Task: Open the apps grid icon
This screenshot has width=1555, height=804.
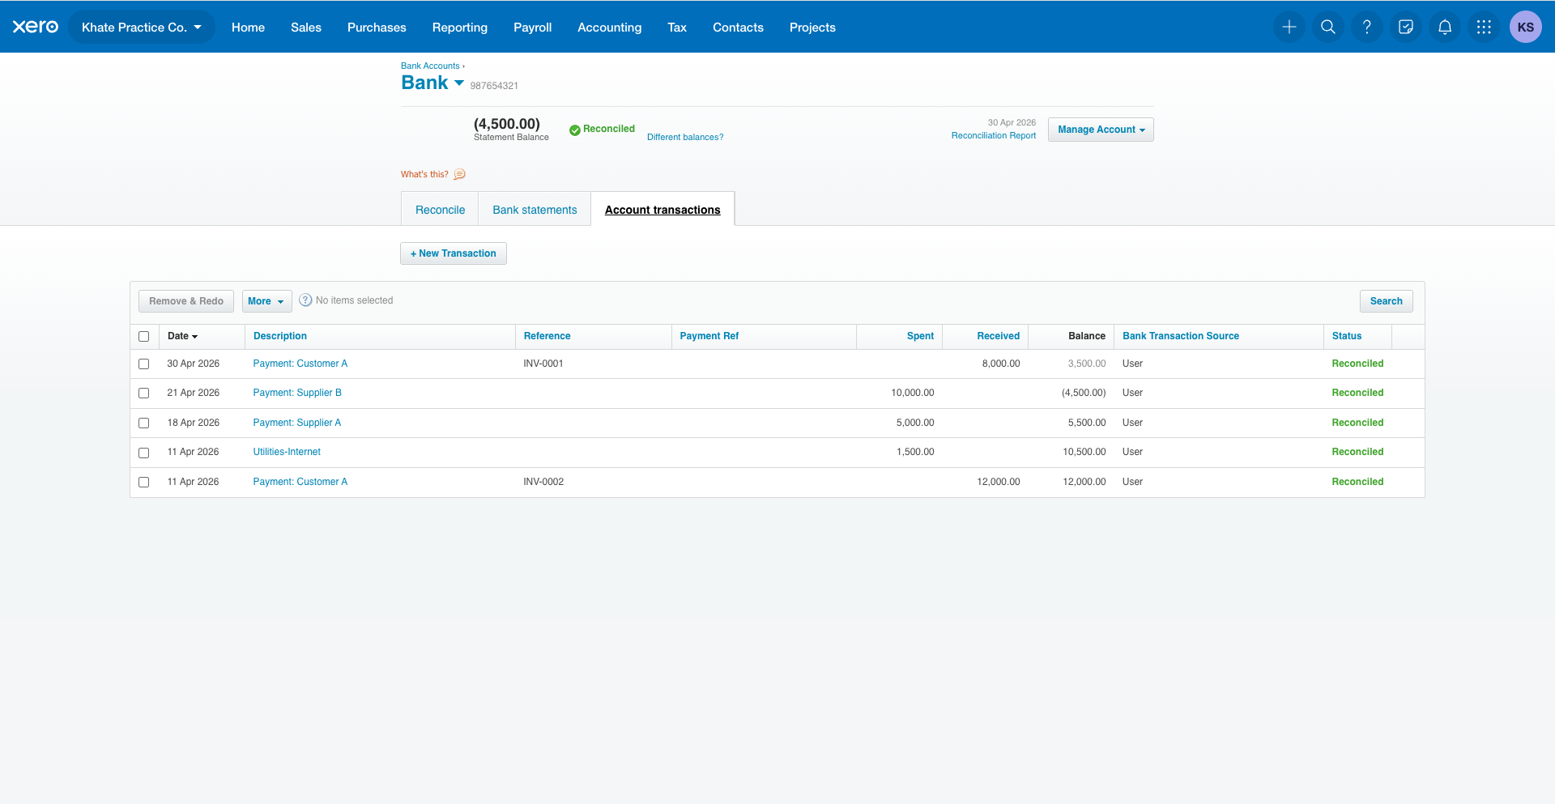Action: click(1484, 27)
